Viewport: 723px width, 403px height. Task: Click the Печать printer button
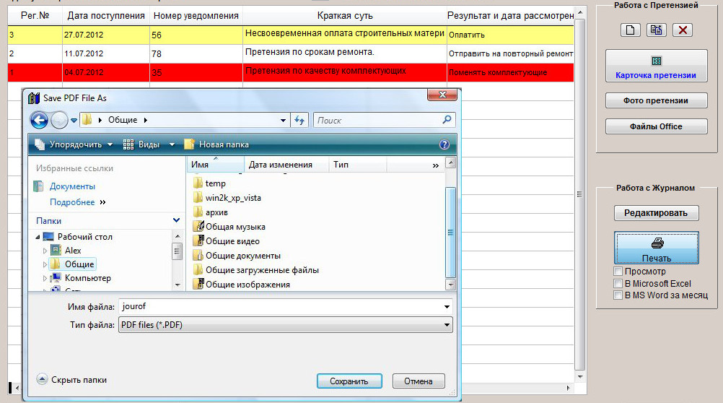[x=657, y=248]
